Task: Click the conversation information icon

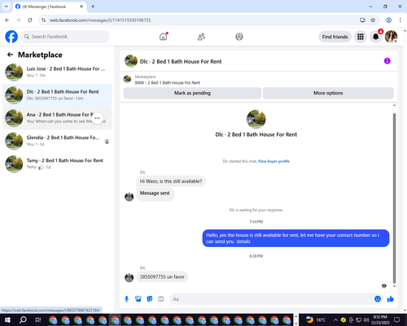Action: pos(387,61)
